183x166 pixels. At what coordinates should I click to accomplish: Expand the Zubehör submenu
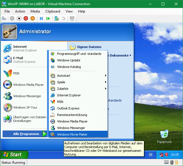78,89
